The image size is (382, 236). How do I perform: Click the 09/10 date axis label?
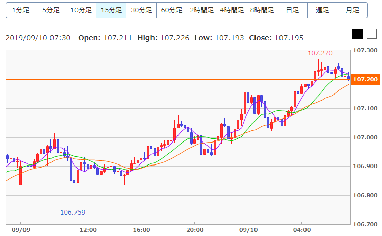tap(248, 230)
